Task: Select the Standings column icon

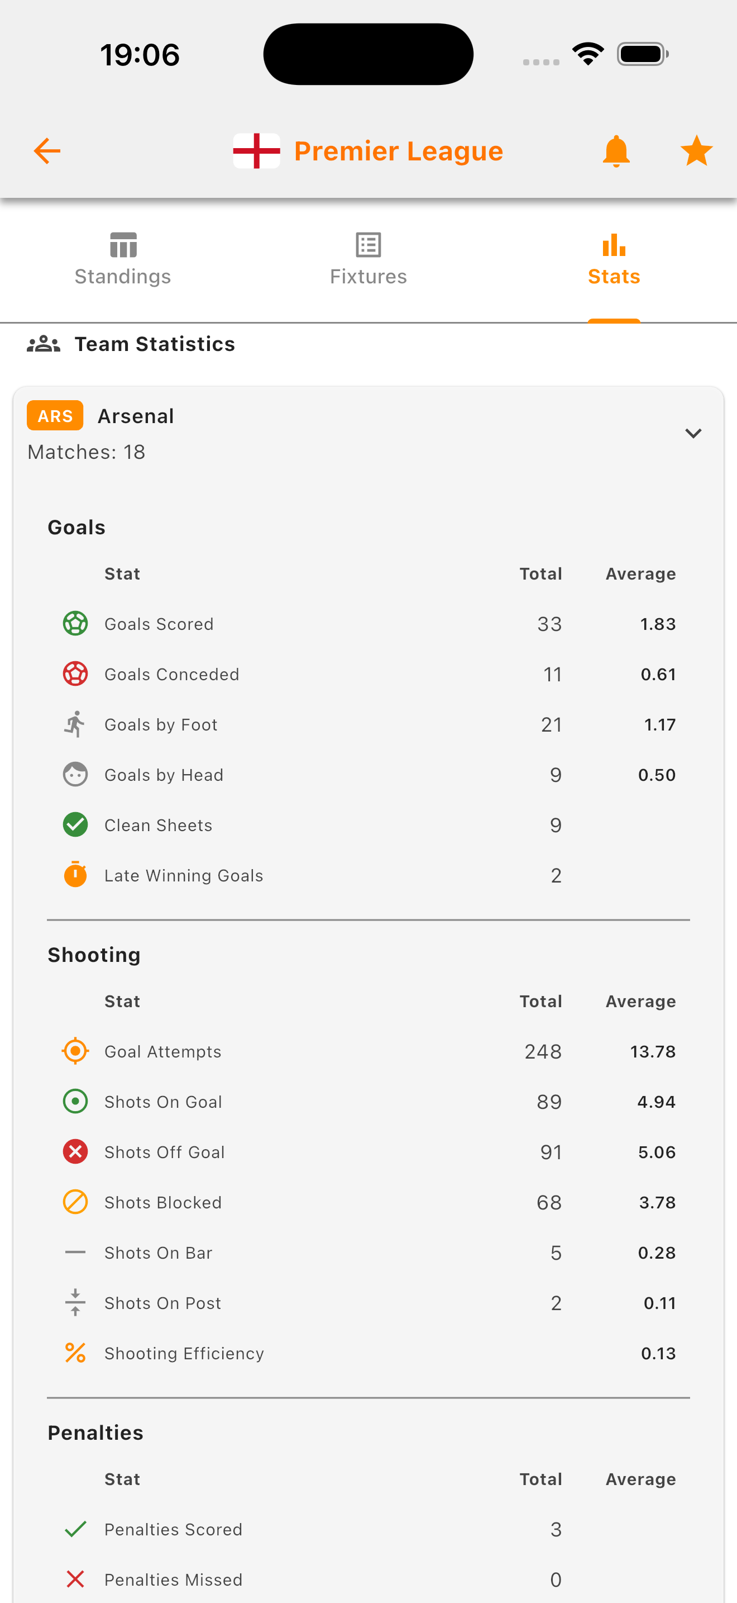Action: [122, 245]
